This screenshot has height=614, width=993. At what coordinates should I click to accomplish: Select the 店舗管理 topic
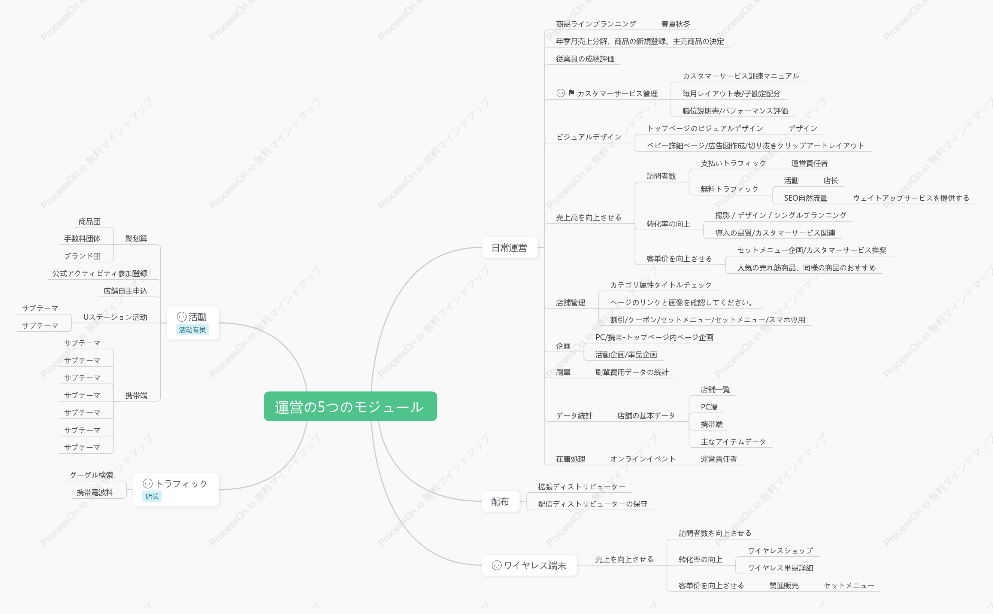coord(570,302)
